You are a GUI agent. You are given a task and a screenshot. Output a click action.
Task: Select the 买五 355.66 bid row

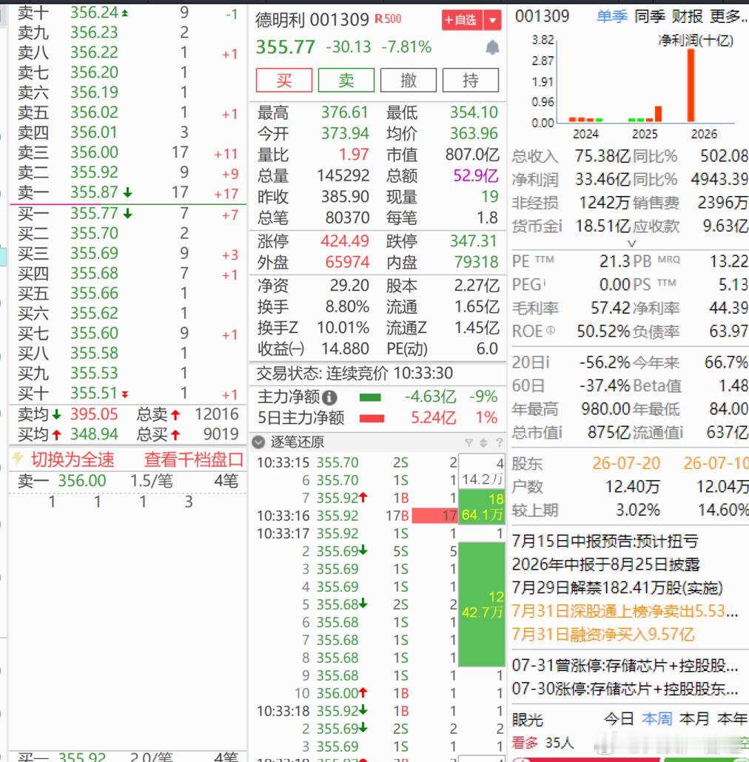pyautogui.click(x=128, y=294)
